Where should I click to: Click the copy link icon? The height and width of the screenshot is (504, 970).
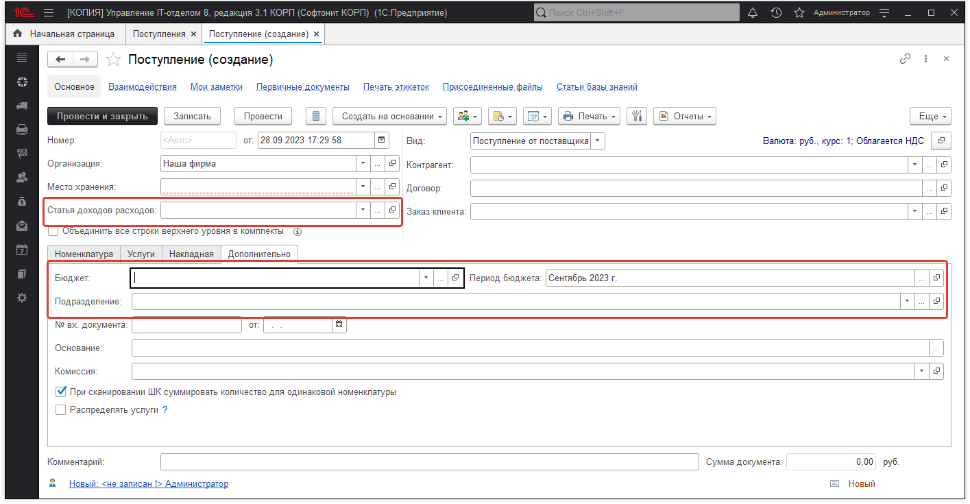coord(905,59)
